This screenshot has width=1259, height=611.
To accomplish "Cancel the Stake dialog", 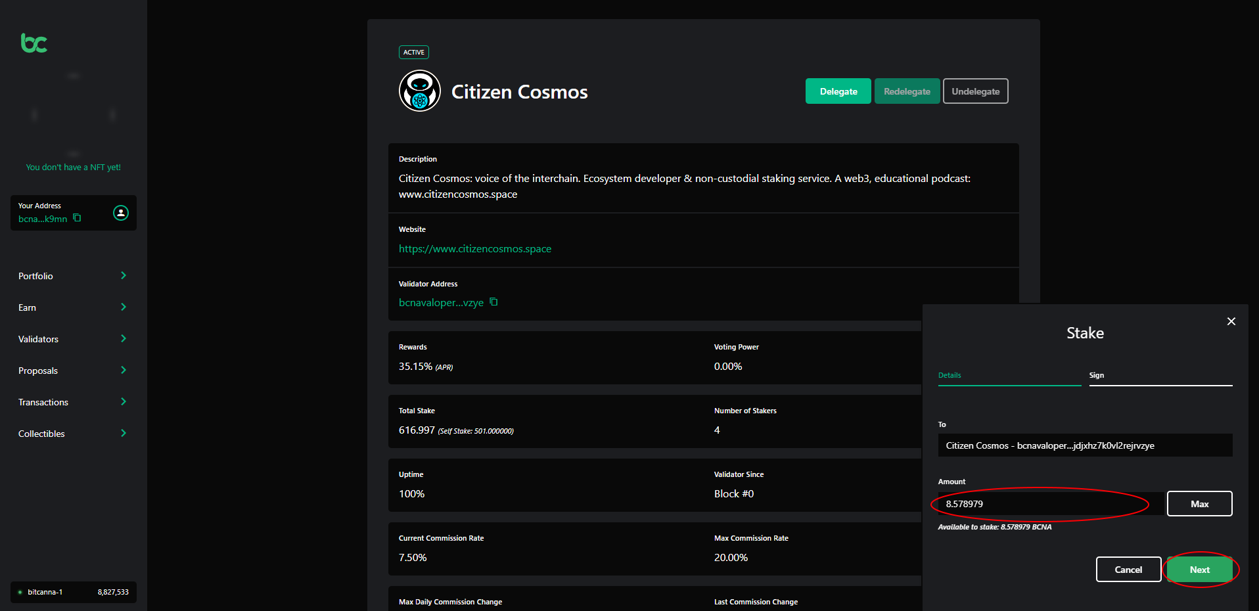I will [x=1128, y=570].
